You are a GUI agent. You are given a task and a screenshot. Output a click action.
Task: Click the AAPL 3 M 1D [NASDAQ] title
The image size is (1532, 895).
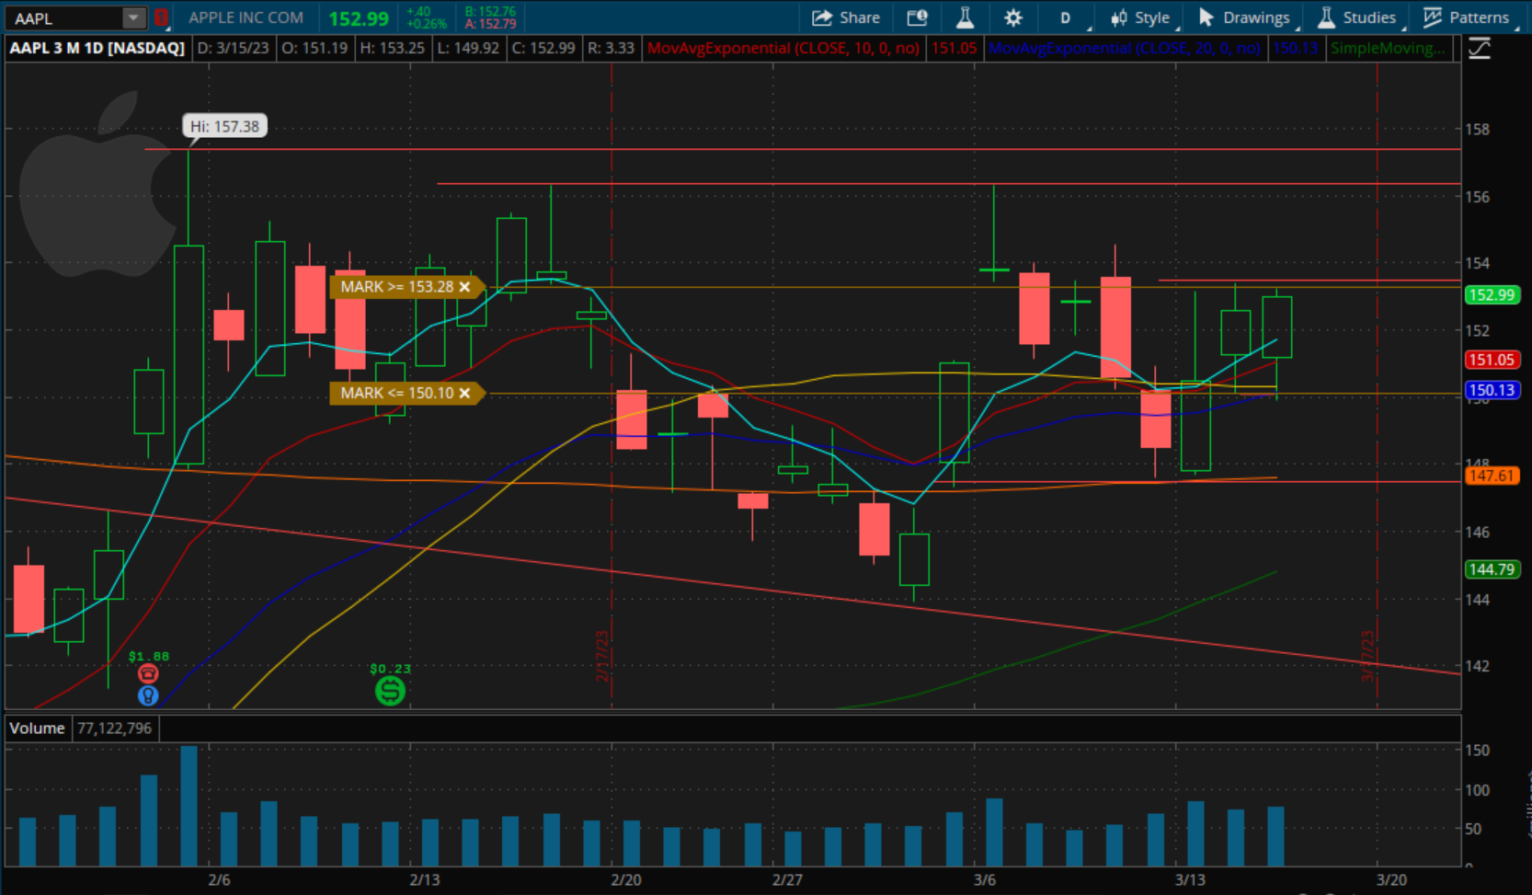tap(97, 48)
